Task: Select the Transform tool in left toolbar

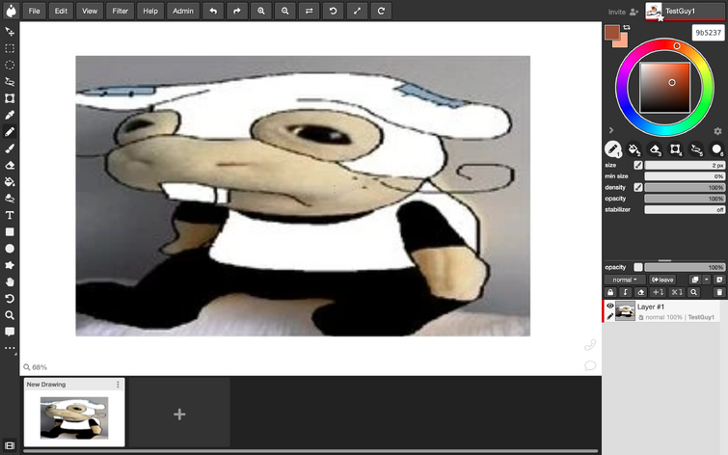Action: 10,98
